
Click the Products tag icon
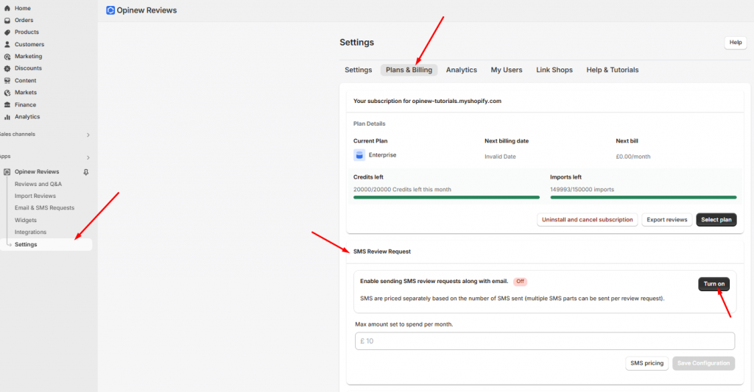click(x=7, y=32)
